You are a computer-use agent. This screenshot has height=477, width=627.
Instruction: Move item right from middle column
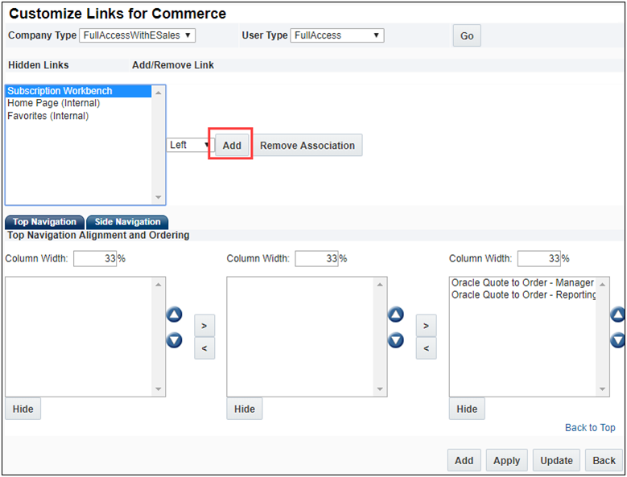tap(427, 326)
